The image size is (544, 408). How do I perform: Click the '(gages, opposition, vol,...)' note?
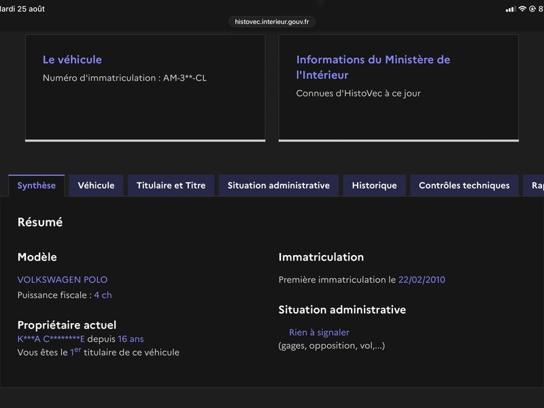tap(332, 346)
